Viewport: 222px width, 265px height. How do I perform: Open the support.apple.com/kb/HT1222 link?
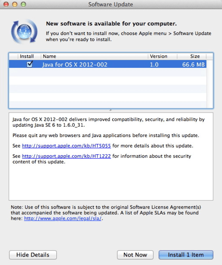click(x=66, y=156)
